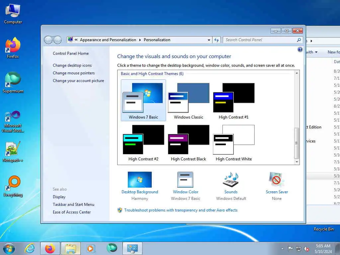Click the theme list scroll up arrow
Viewport: 340px width, 255px height.
(297, 73)
